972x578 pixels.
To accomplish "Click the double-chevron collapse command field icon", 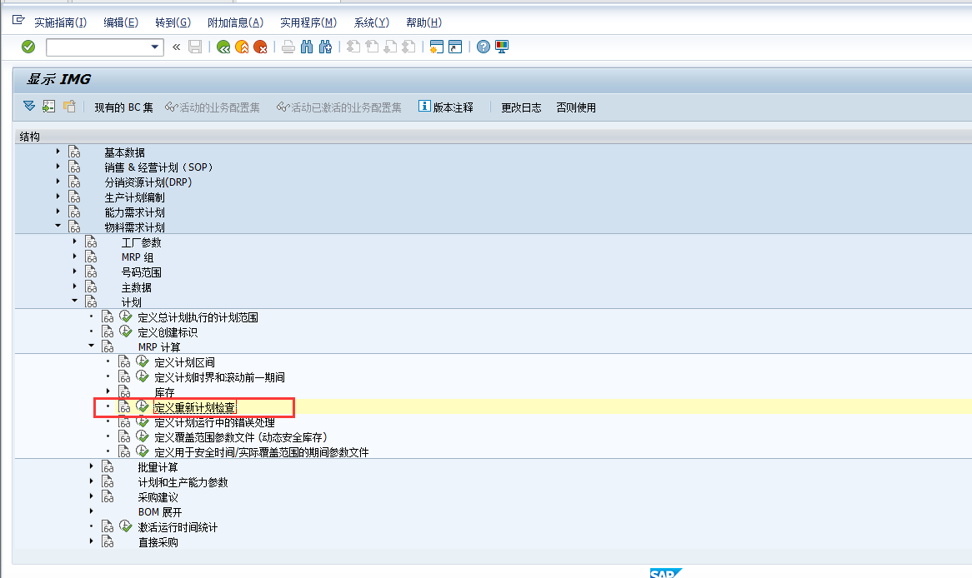I will click(177, 47).
